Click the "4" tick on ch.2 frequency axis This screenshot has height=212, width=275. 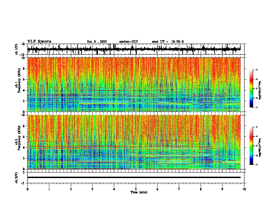point(24,148)
